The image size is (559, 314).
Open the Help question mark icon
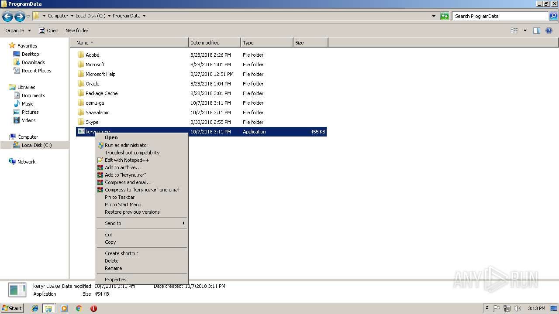click(549, 31)
